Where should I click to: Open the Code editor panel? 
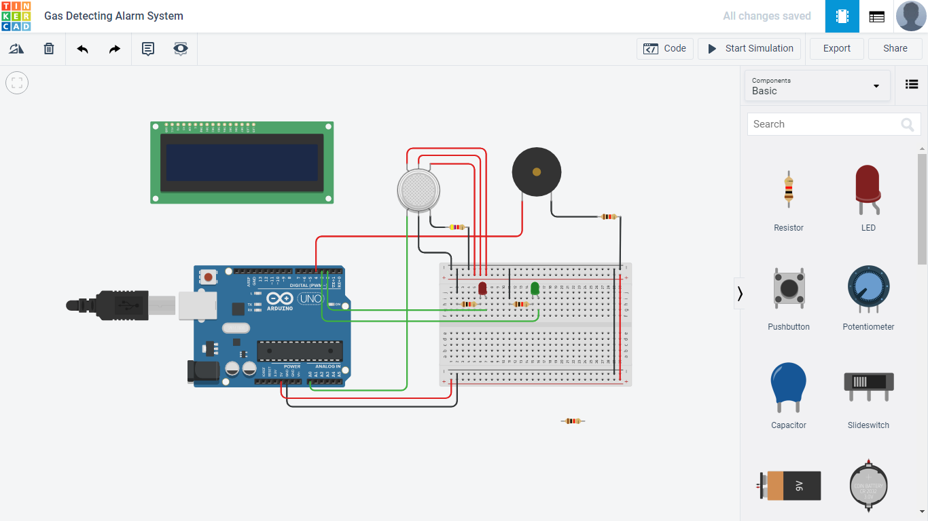664,48
